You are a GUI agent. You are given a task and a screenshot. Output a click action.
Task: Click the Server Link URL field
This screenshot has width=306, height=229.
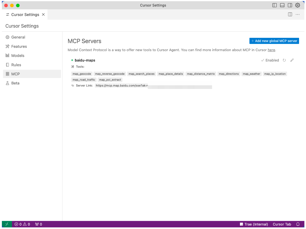click(x=153, y=86)
